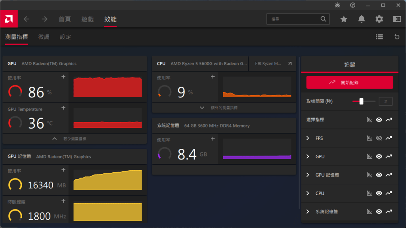Image resolution: width=406 pixels, height=228 pixels.
Task: Click the 開始記錄 button
Action: pos(350,82)
